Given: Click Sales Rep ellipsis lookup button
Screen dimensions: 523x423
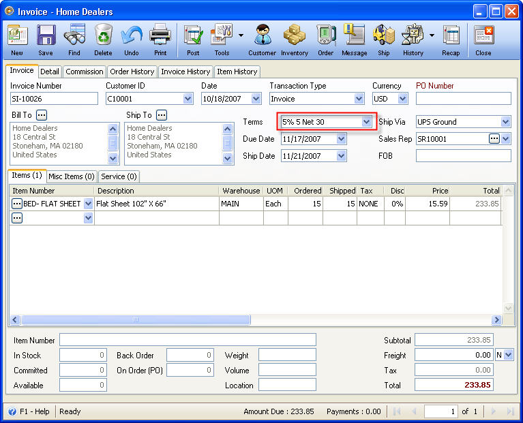Looking at the screenshot, I should point(494,139).
